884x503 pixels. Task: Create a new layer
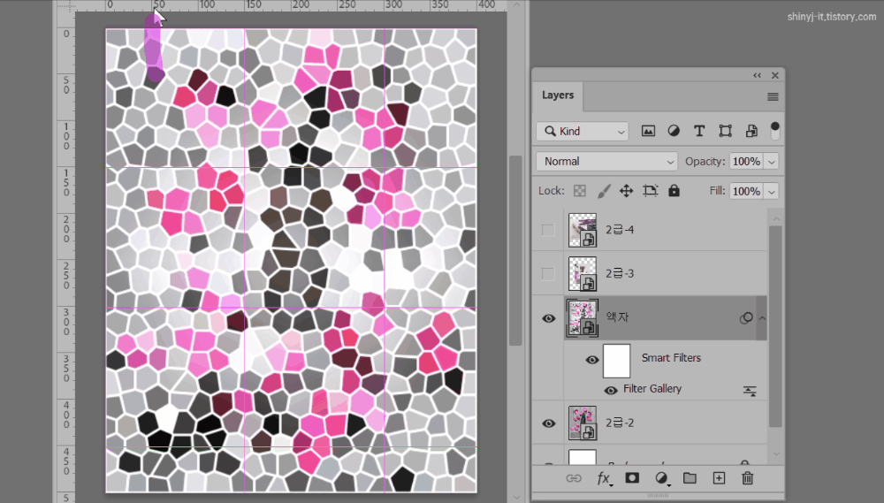point(719,478)
